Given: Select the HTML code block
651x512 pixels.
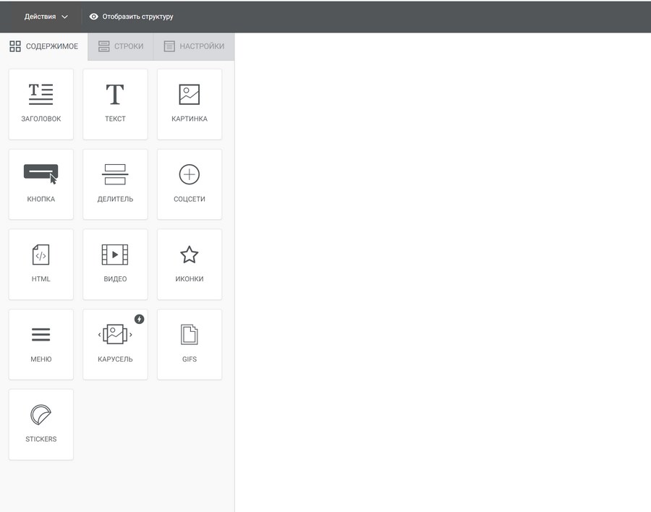Looking at the screenshot, I should [41, 264].
